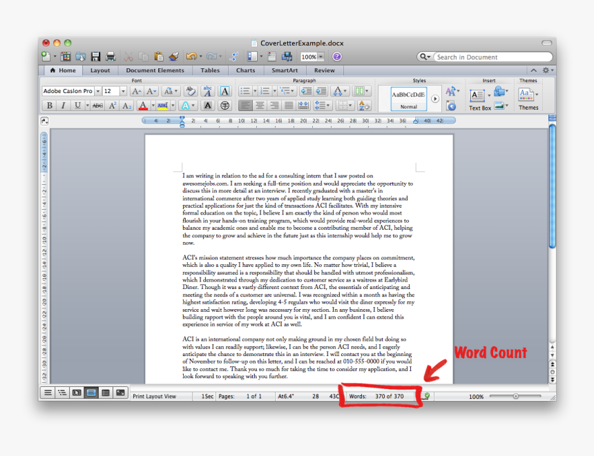594x456 pixels.
Task: Enable strikethrough formatting
Action: (x=98, y=105)
